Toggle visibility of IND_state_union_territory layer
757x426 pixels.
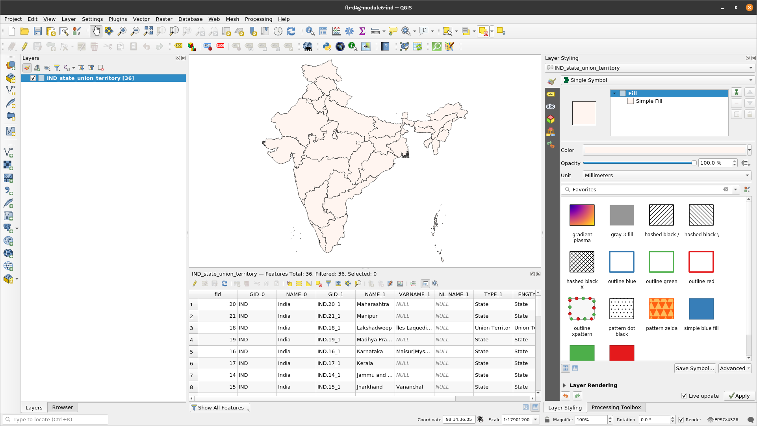(x=33, y=78)
